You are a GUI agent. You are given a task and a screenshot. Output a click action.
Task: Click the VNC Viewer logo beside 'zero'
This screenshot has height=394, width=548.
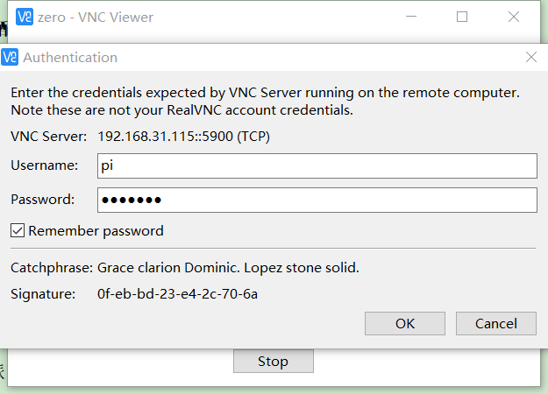click(x=25, y=17)
